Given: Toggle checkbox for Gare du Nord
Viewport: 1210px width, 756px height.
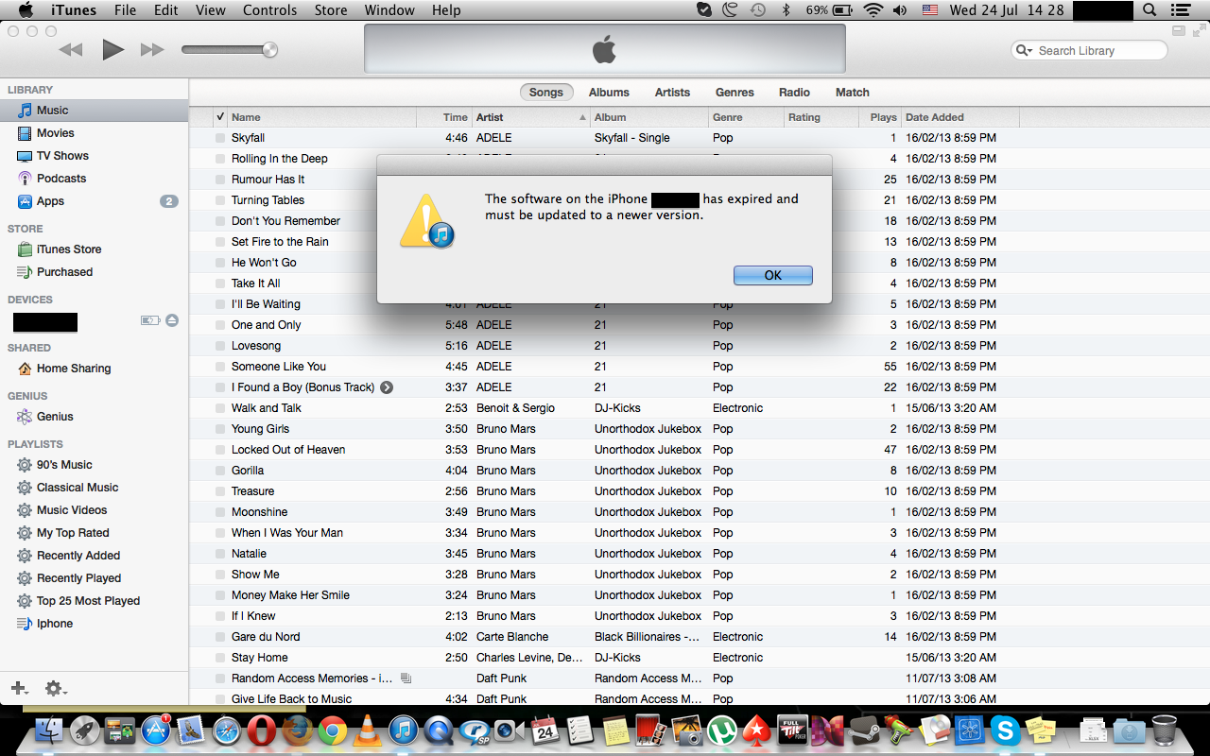Looking at the screenshot, I should click(x=219, y=637).
